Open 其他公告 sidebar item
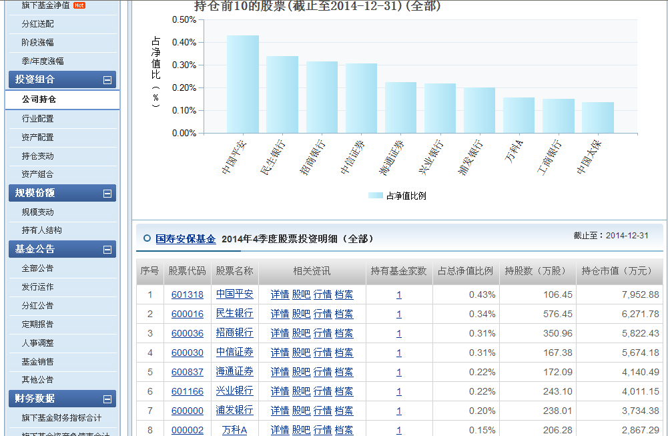The width and height of the screenshot is (668, 436). point(37,380)
